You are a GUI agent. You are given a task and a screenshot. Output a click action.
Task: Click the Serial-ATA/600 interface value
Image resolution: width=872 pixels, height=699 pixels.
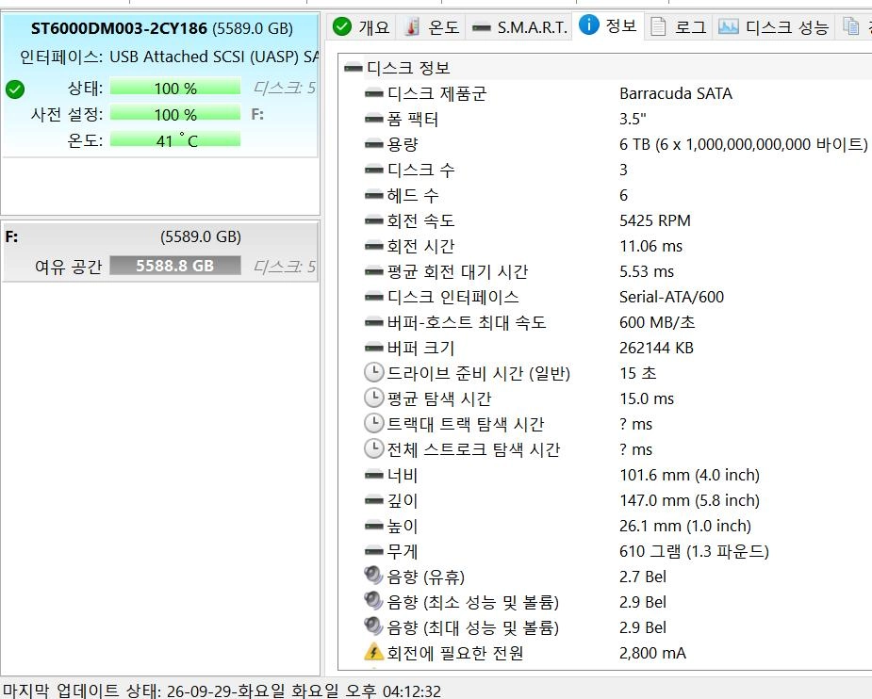tap(672, 298)
